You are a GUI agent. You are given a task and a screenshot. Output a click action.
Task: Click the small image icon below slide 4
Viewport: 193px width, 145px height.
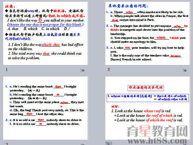[x=109, y=144]
